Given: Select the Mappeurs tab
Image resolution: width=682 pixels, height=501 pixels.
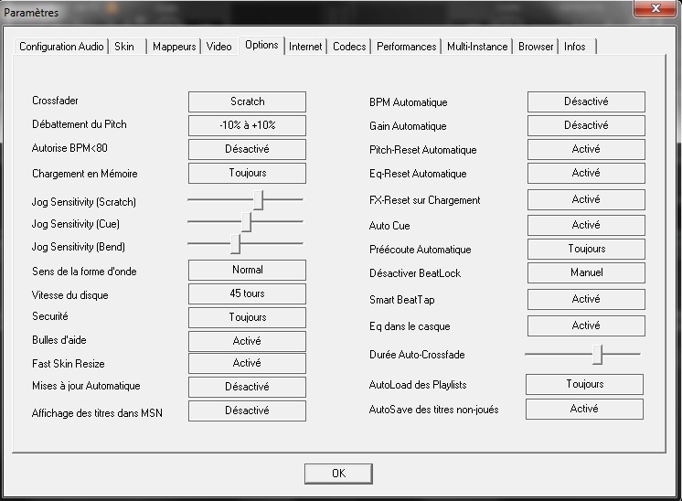Looking at the screenshot, I should tap(174, 47).
